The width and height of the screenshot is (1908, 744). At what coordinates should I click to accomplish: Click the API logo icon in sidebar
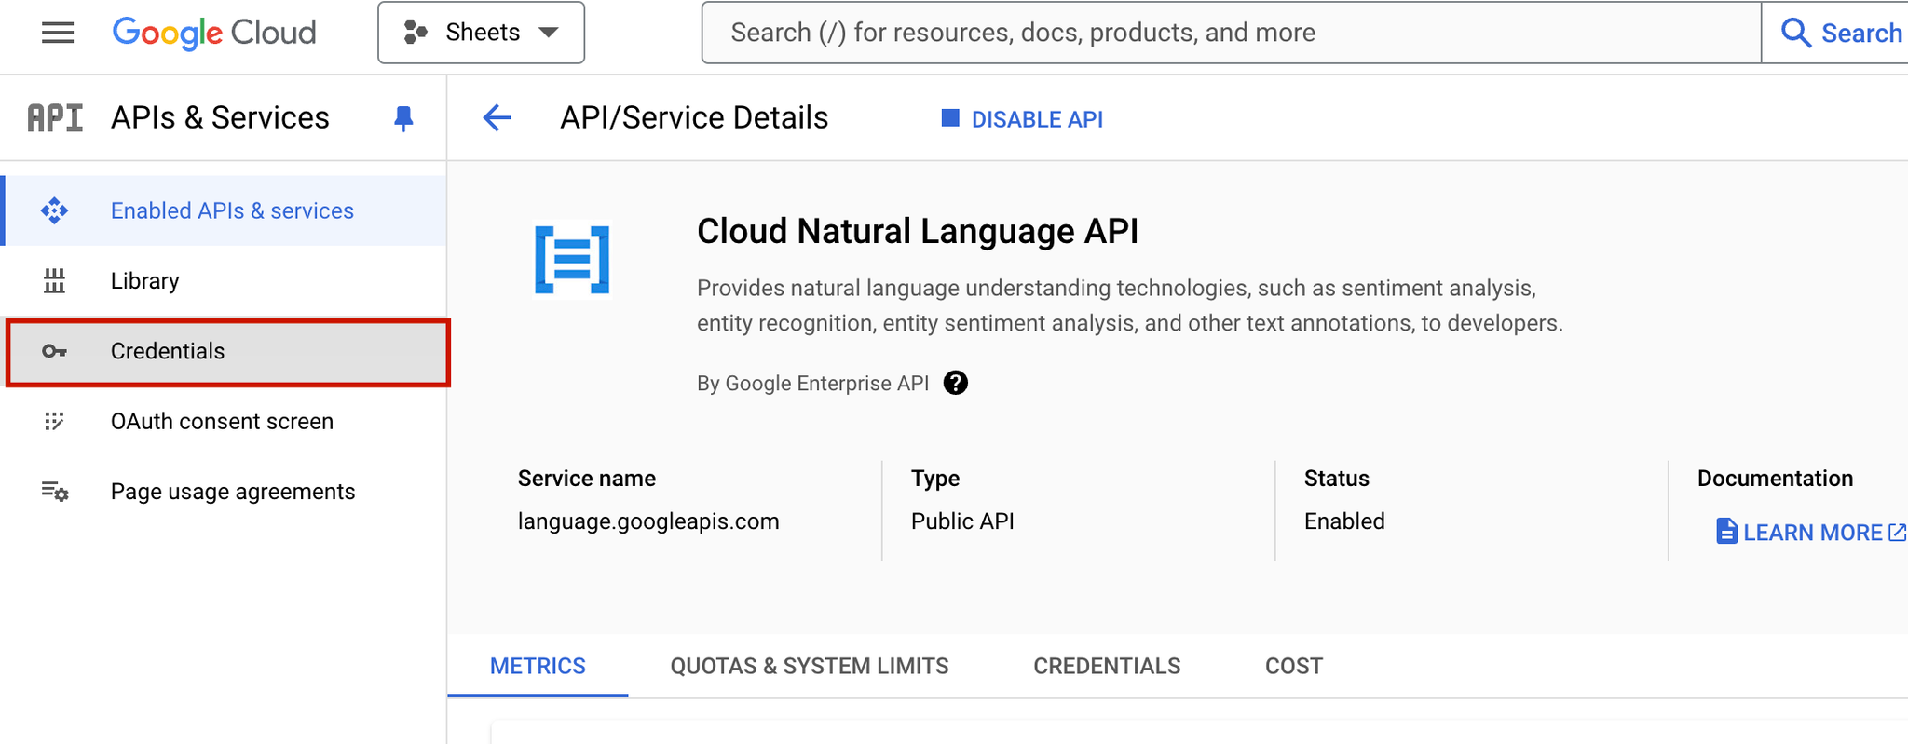click(55, 118)
